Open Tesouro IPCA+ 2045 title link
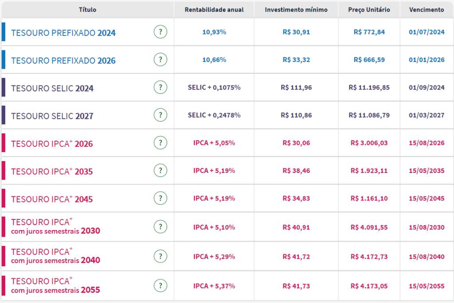 52,199
